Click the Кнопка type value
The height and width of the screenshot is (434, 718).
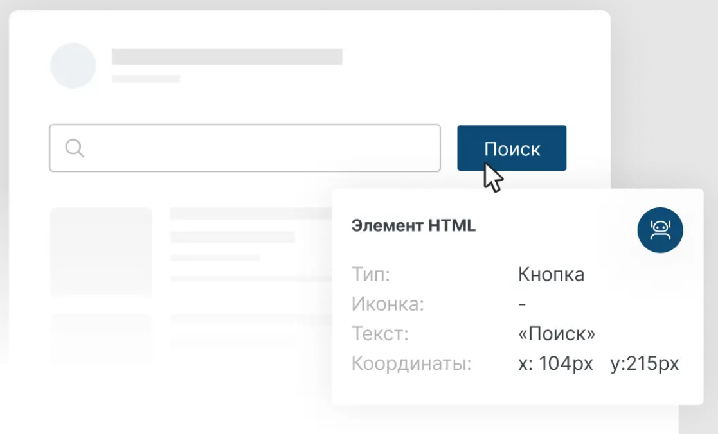tap(551, 275)
